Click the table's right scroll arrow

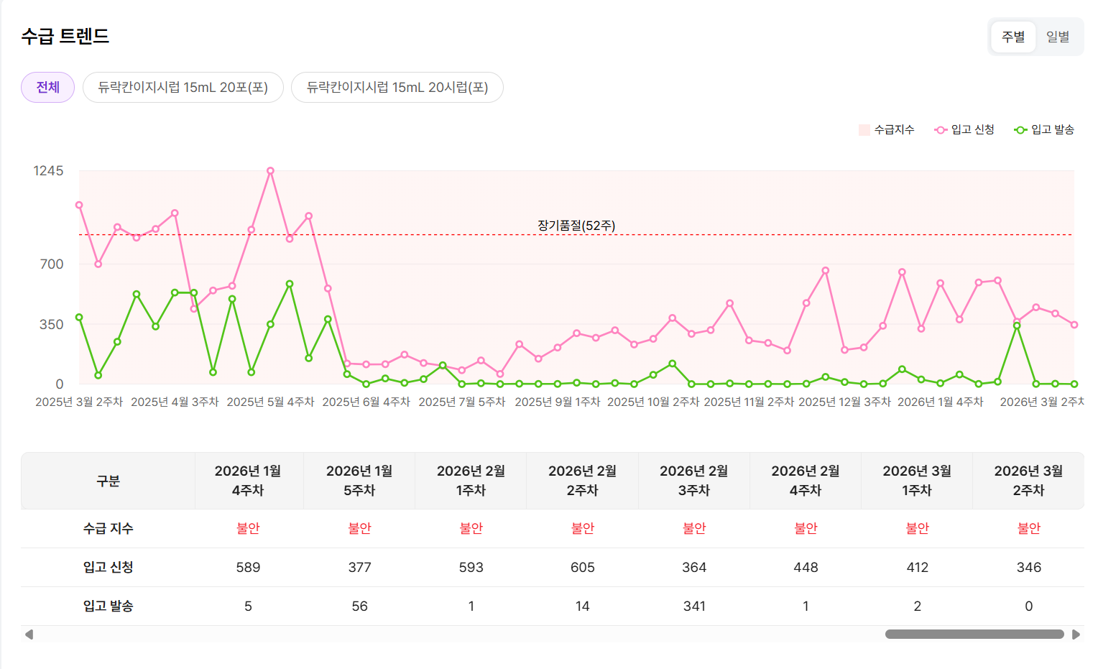tap(1076, 635)
